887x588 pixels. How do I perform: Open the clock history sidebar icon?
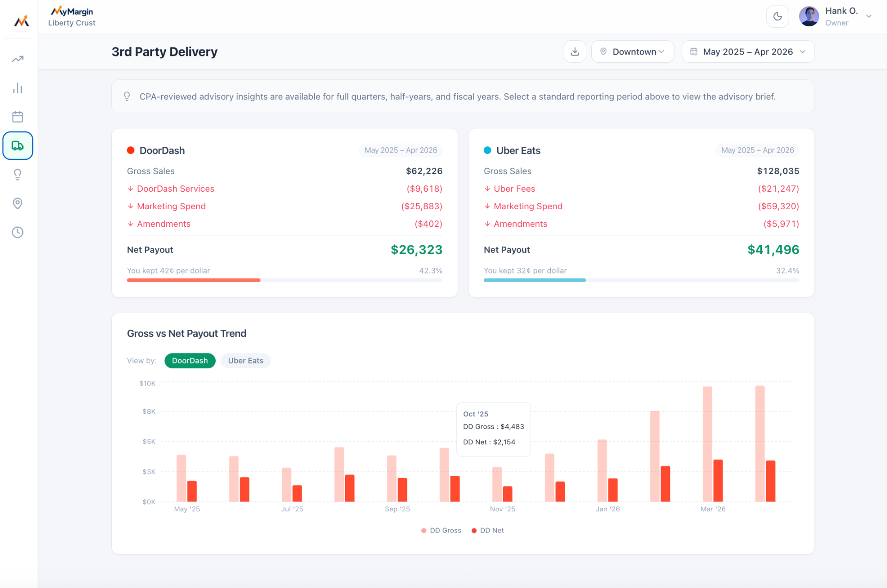tap(18, 232)
